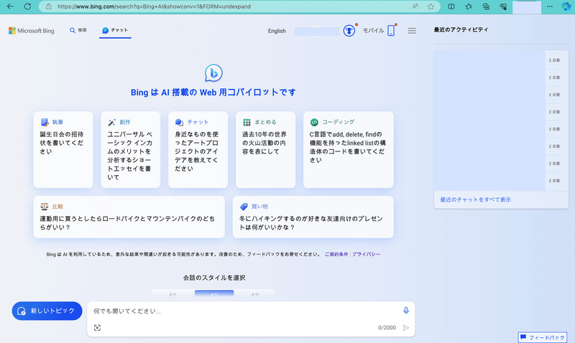
Task: Select the 買い物 hiking present card
Action: [x=313, y=217]
